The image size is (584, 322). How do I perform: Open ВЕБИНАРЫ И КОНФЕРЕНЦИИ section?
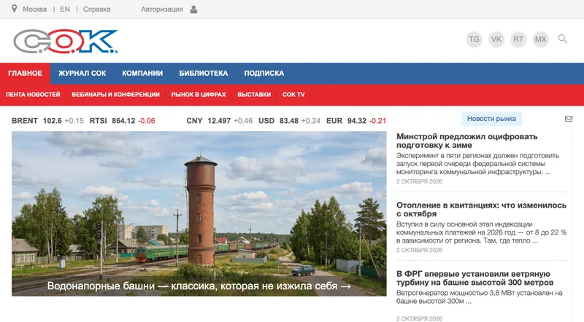point(115,95)
